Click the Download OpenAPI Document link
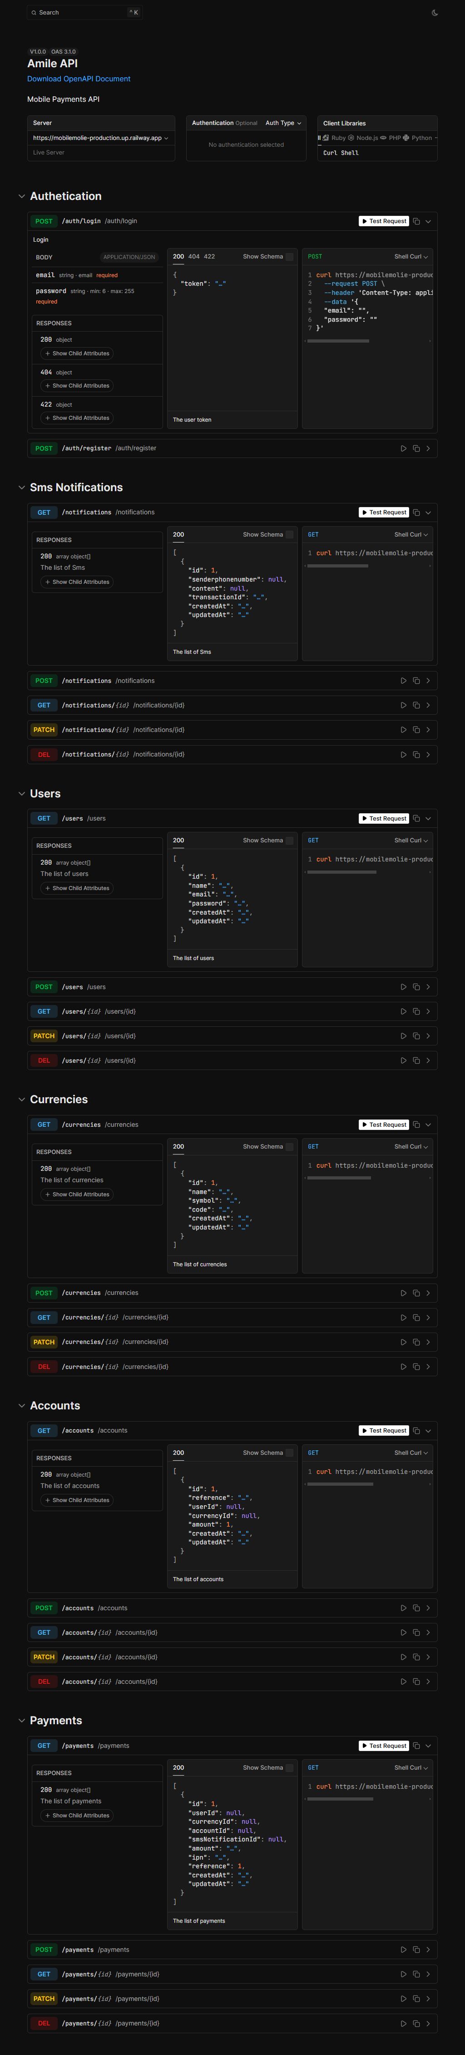This screenshot has height=2055, width=465. 79,79
